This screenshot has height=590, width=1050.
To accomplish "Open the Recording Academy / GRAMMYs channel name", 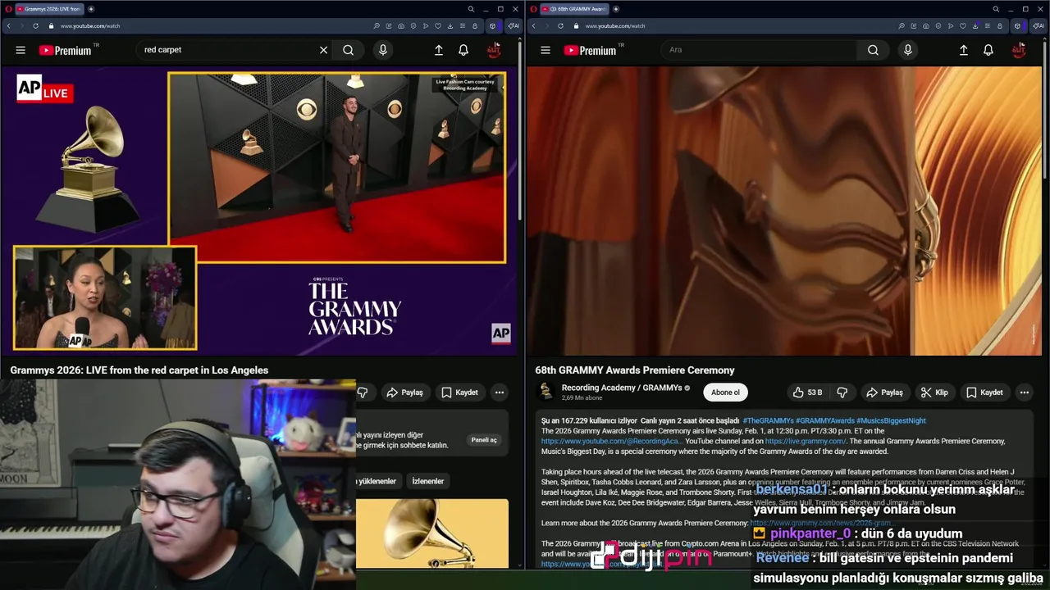I will click(x=622, y=388).
